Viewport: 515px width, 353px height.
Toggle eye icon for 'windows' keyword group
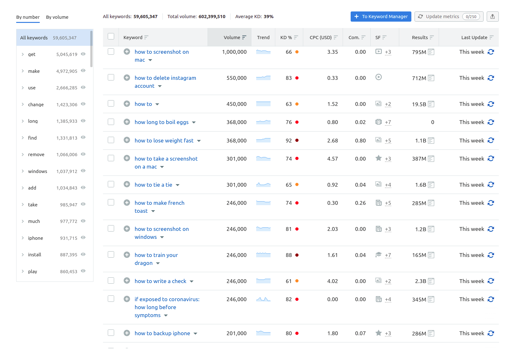(x=83, y=171)
